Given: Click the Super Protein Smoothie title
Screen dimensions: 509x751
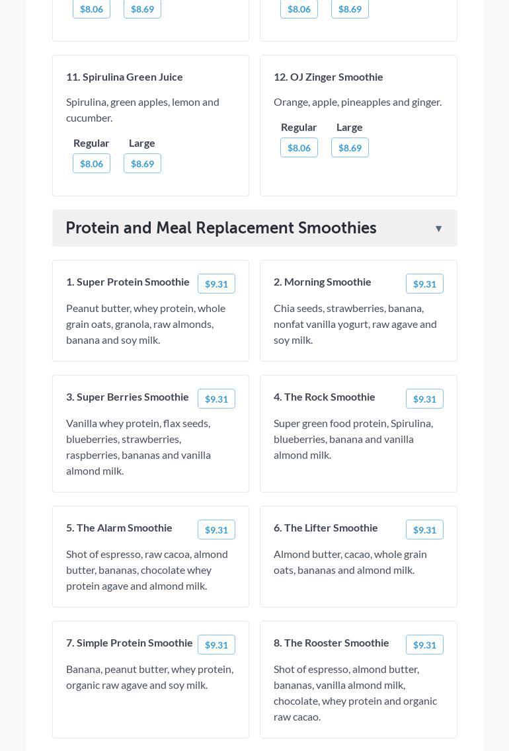Looking at the screenshot, I should coord(128,282).
